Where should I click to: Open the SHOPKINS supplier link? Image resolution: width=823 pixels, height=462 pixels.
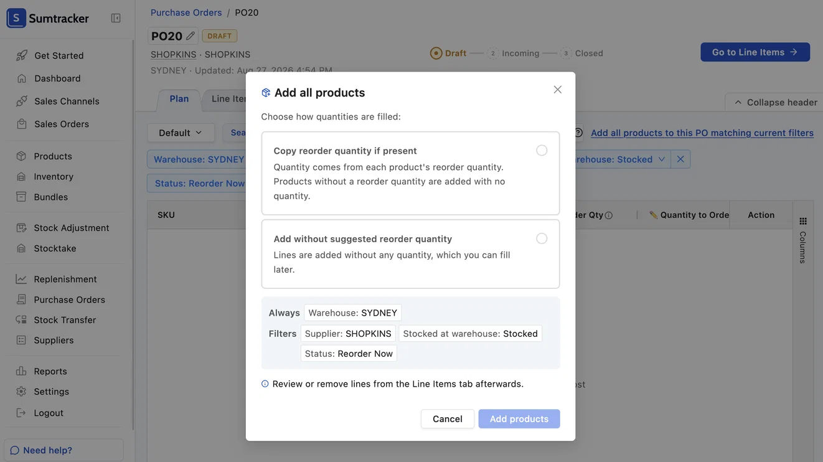click(x=174, y=55)
